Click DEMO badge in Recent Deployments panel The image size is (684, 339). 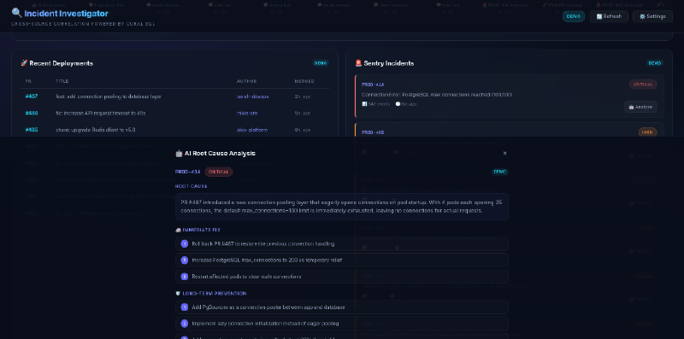coord(321,63)
